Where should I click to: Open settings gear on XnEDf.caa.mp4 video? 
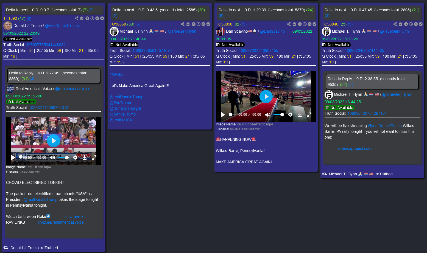pos(75,158)
